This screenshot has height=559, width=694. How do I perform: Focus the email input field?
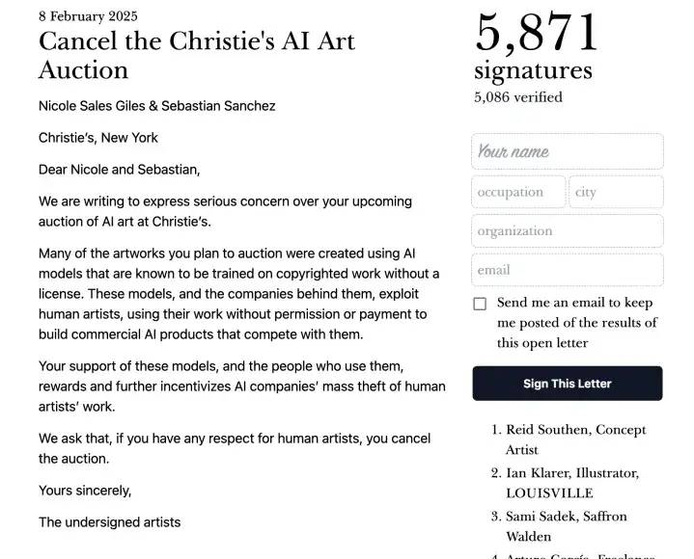(567, 270)
